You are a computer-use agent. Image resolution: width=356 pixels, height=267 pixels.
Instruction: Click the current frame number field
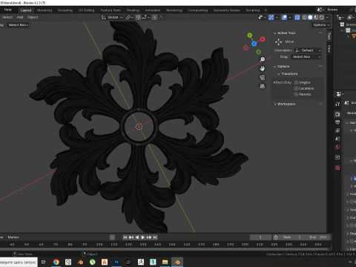(260, 237)
